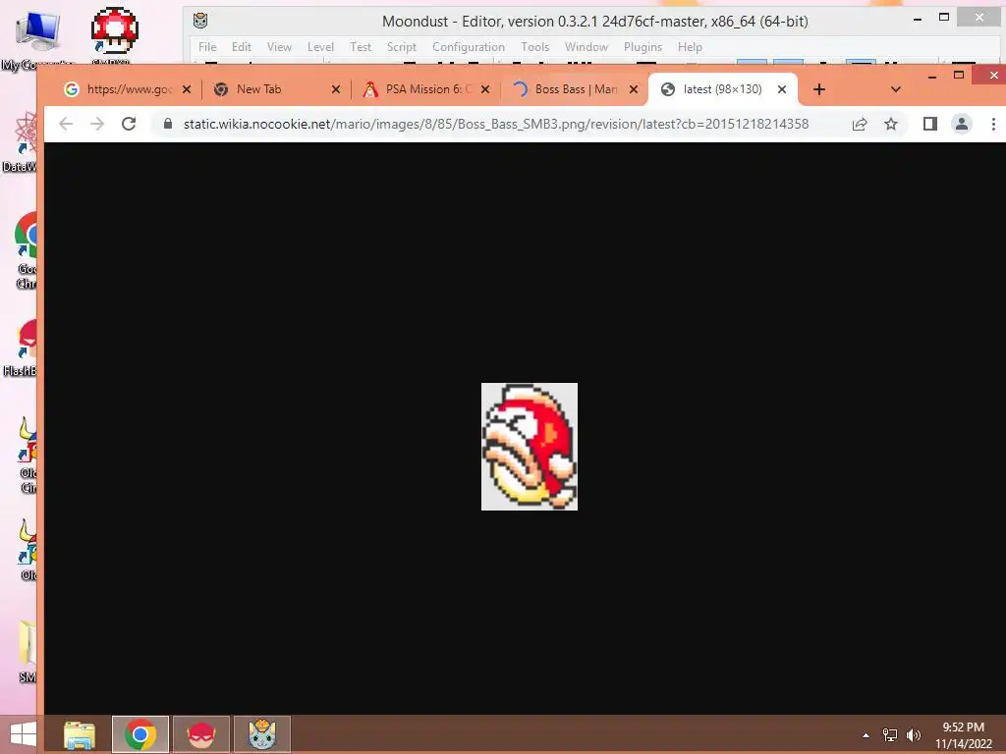The image size is (1006, 754).
Task: Open Chrome profile button
Action: (962, 124)
